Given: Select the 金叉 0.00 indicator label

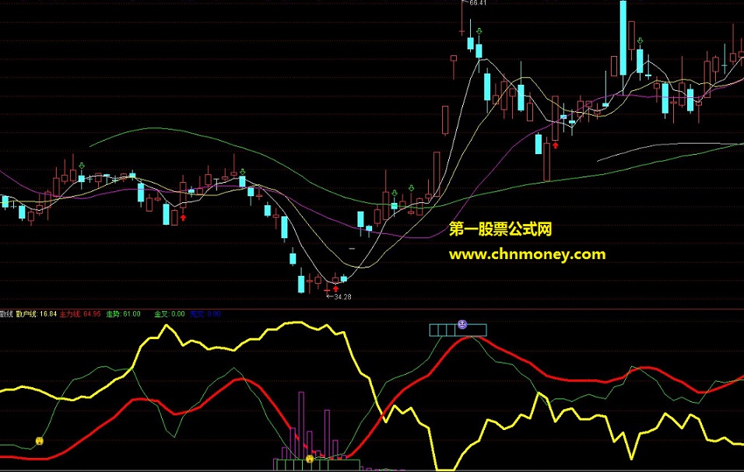Looking at the screenshot, I should point(170,313).
